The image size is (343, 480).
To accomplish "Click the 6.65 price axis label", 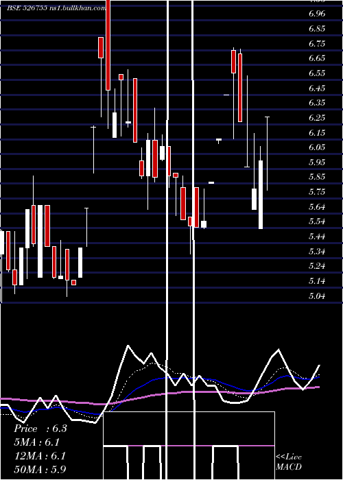I will [317, 58].
